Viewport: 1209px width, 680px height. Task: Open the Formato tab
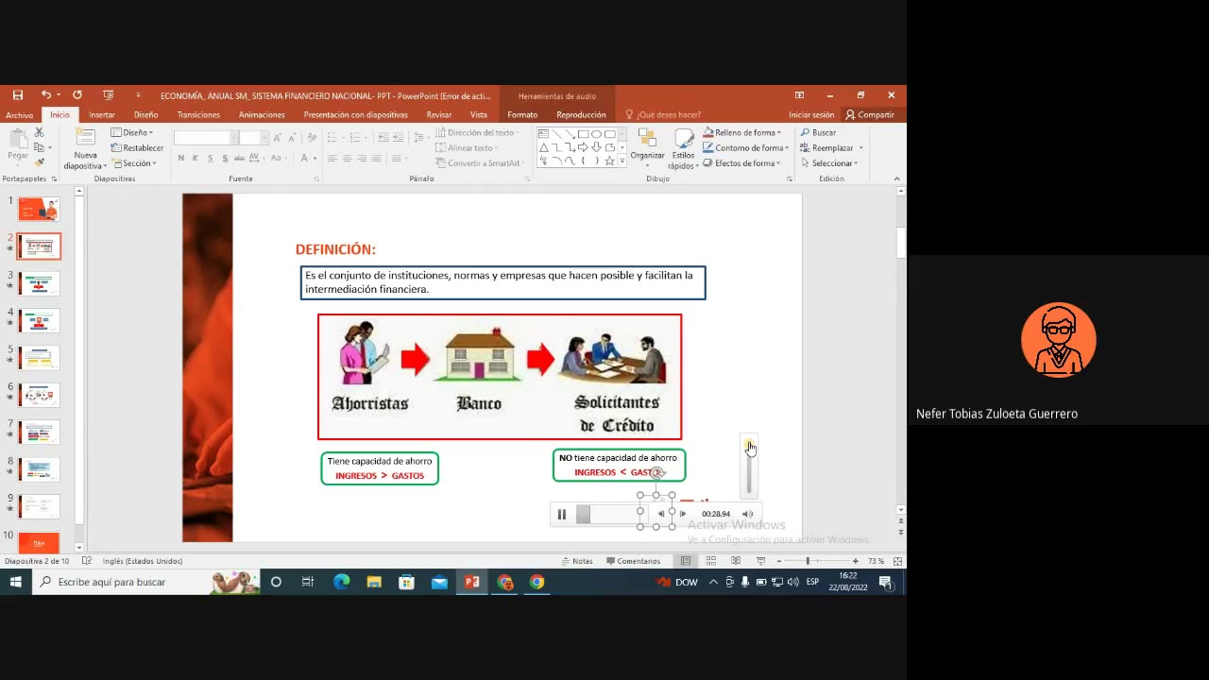(x=522, y=115)
